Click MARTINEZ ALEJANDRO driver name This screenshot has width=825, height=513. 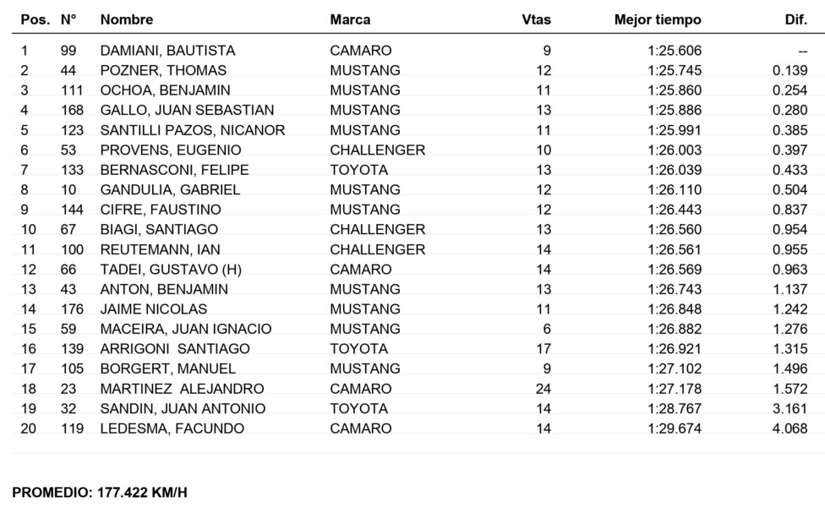[x=182, y=389]
